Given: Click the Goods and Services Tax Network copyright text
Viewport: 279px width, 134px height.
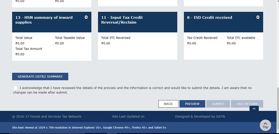Looking at the screenshot, I should (x=47, y=117).
